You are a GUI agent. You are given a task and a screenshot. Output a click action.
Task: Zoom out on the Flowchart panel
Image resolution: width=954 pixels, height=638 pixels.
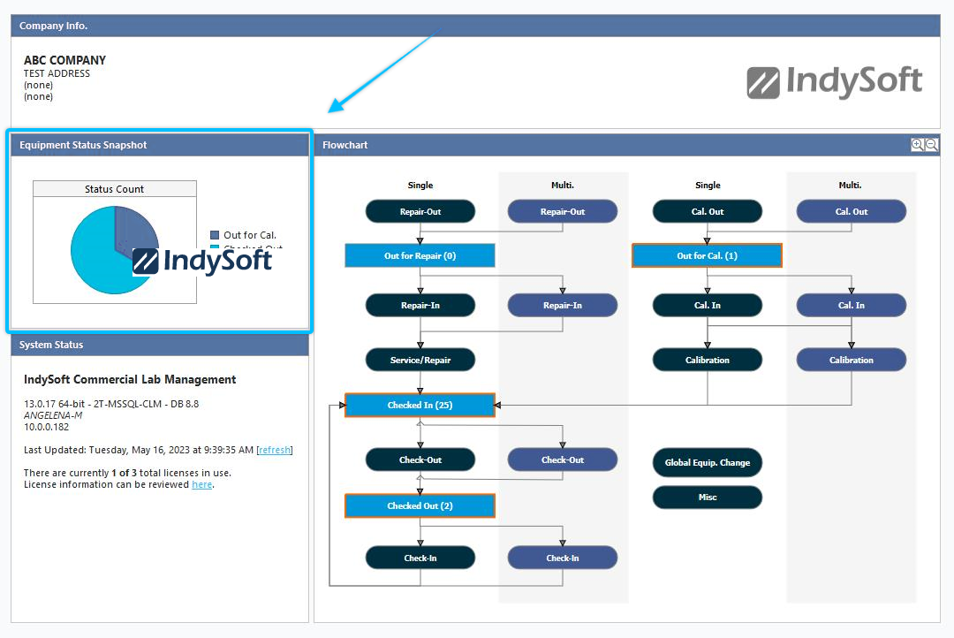pyautogui.click(x=932, y=145)
